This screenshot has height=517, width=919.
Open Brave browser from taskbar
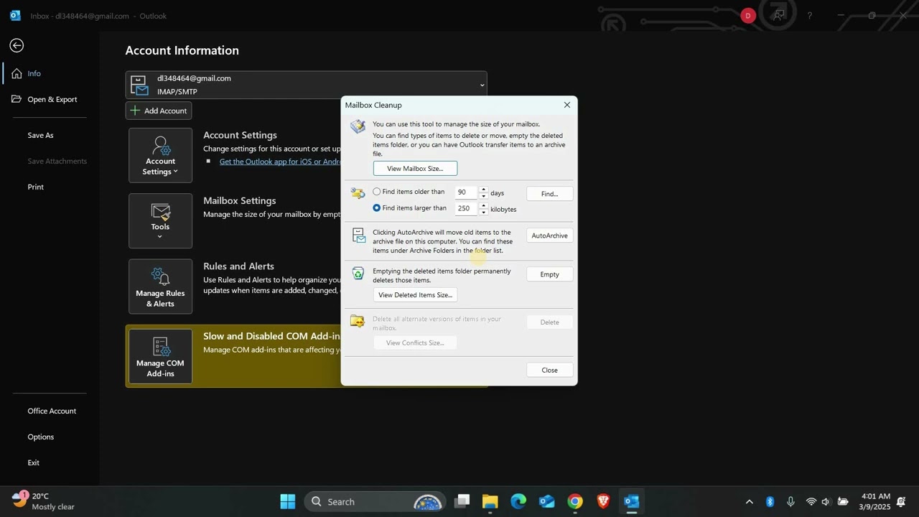[x=603, y=501]
